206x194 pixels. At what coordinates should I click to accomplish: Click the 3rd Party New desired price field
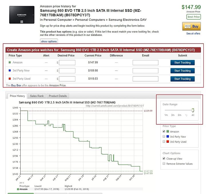[x=67, y=71]
